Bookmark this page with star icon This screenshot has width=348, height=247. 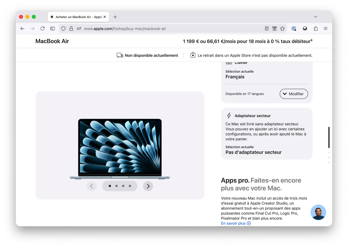click(282, 29)
